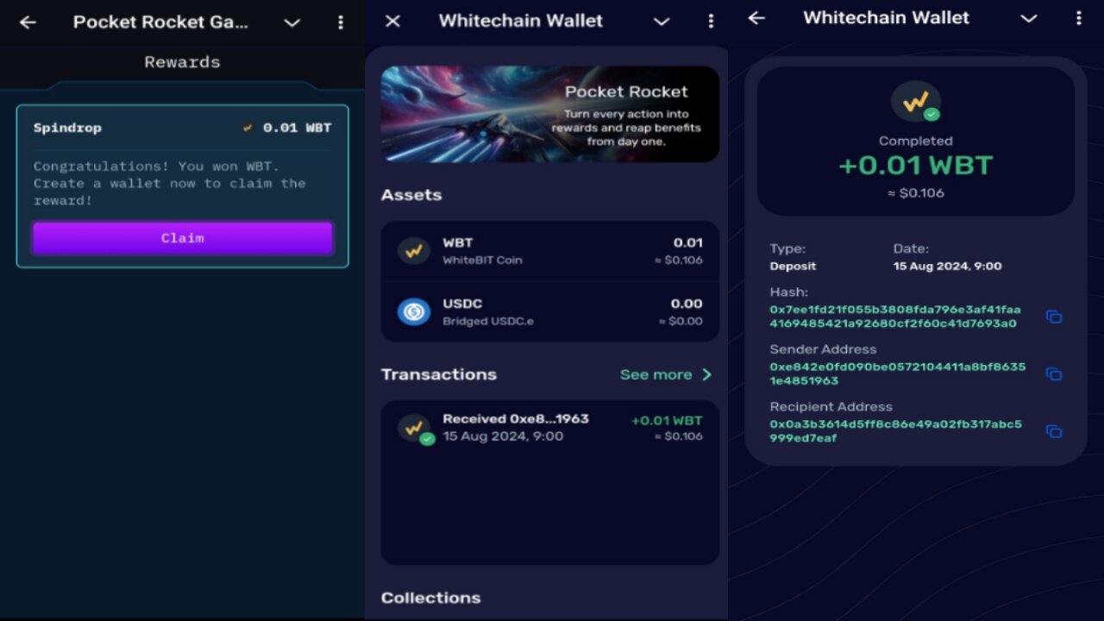
Task: Open the Bridged USDC.e asset row
Action: (549, 311)
